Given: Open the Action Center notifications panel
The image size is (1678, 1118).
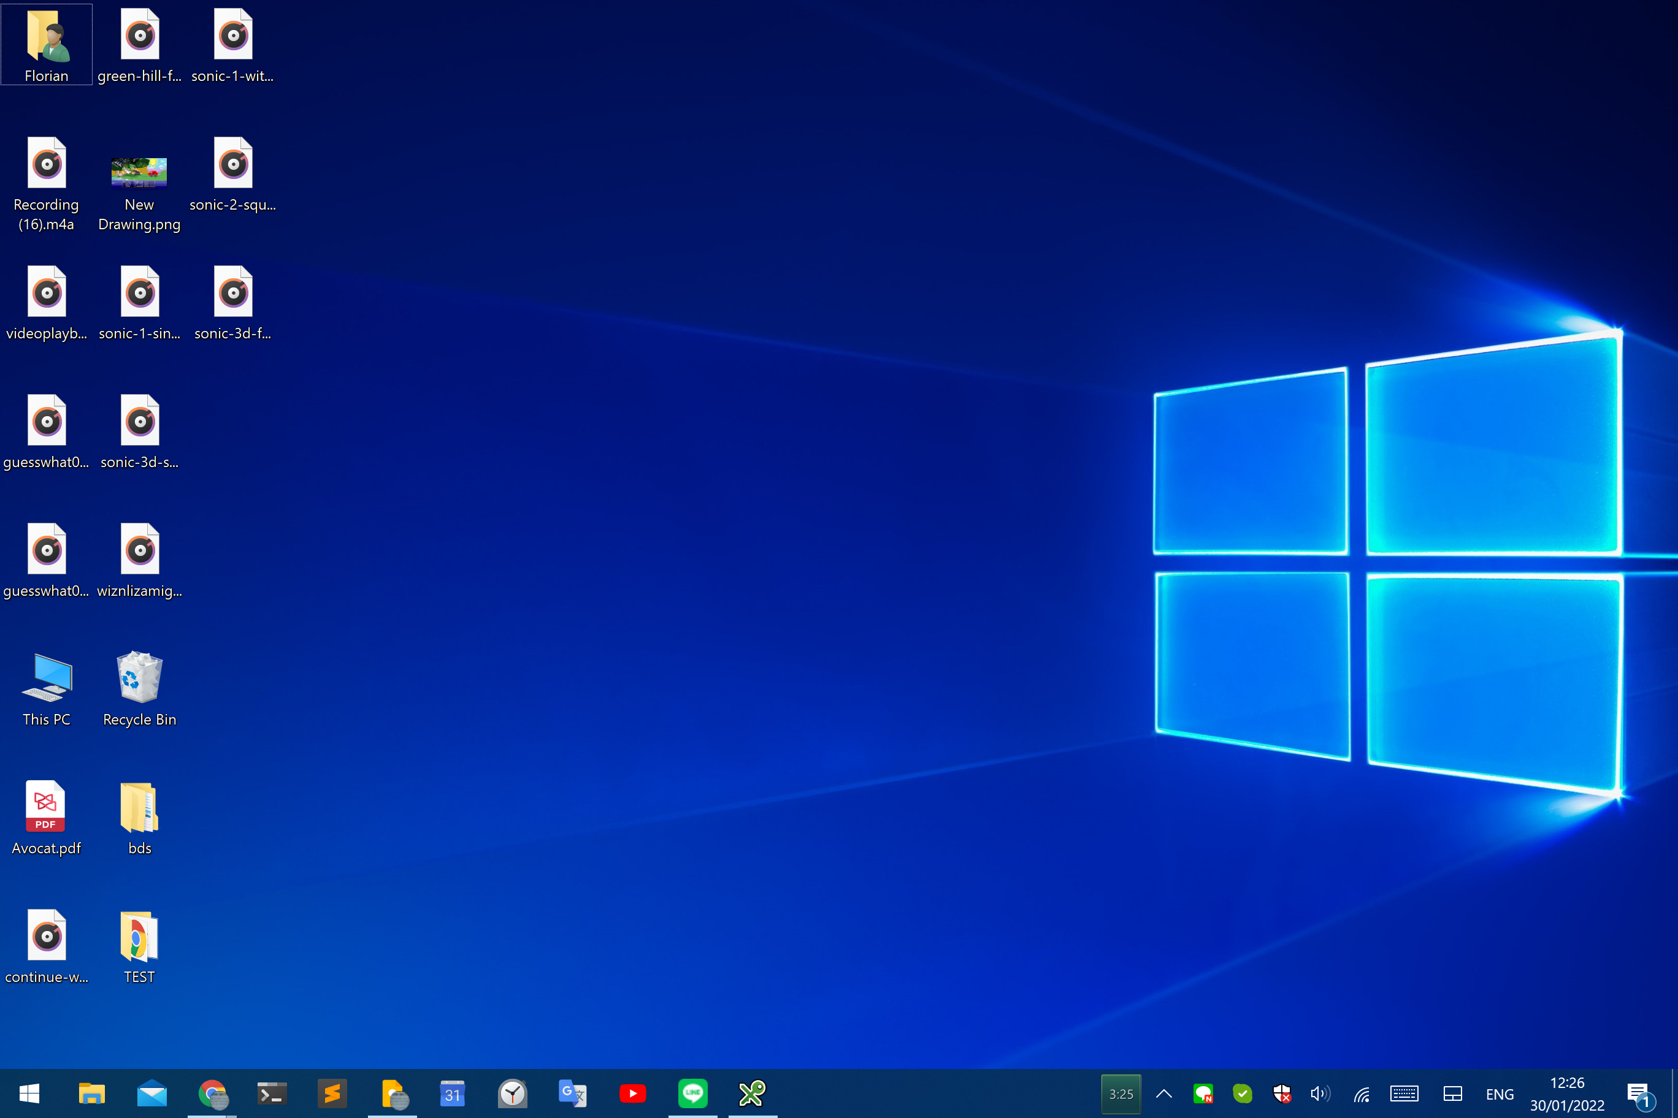Looking at the screenshot, I should click(x=1639, y=1093).
